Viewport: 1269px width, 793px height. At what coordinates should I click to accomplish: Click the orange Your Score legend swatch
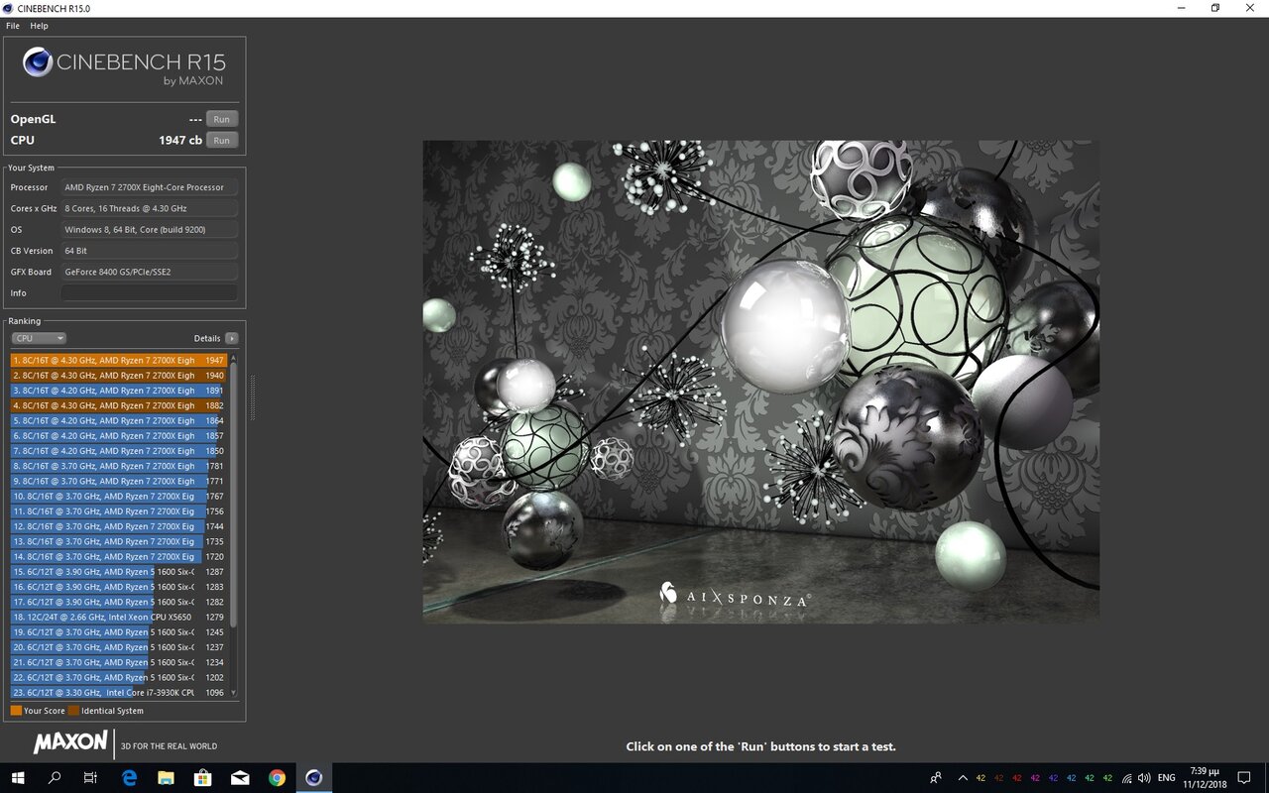pos(16,711)
